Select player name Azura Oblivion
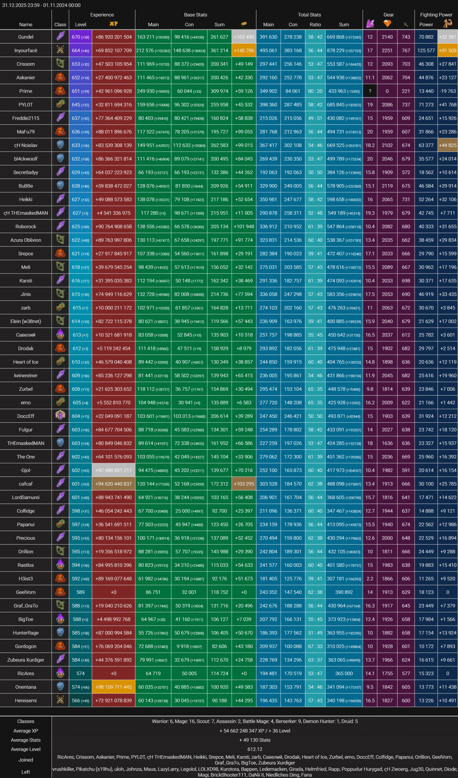 (x=26, y=240)
